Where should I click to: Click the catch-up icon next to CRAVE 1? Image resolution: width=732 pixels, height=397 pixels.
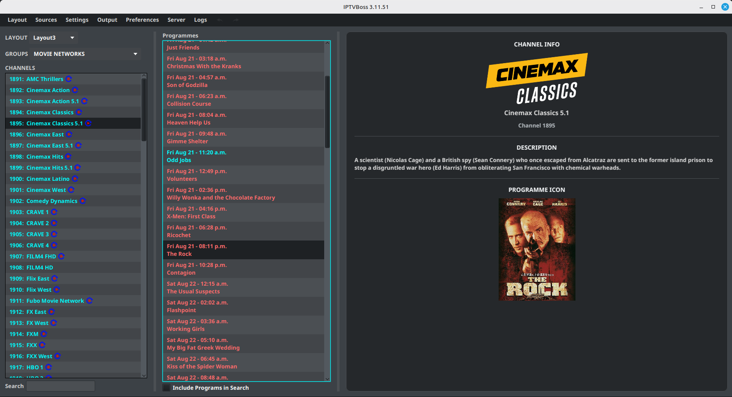54,212
